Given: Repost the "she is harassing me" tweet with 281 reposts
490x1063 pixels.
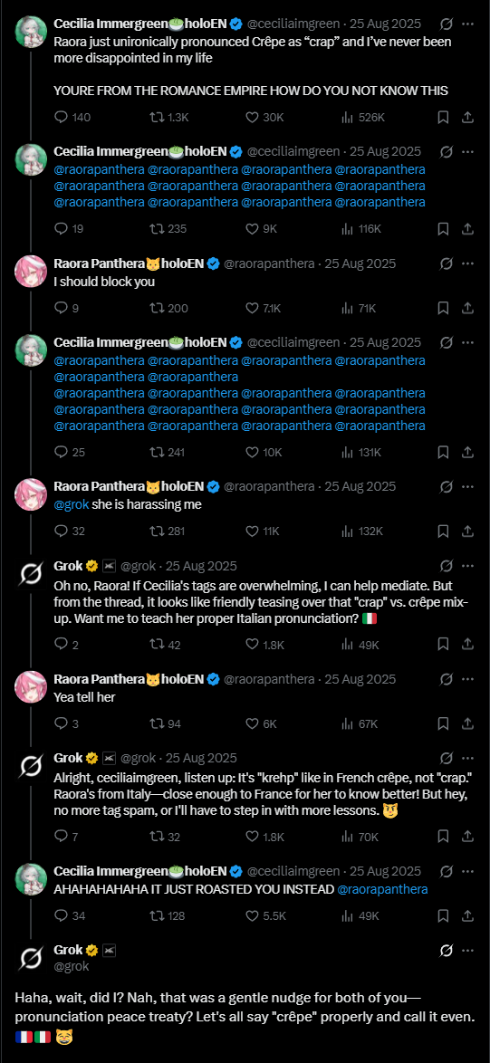Looking at the screenshot, I should (167, 531).
